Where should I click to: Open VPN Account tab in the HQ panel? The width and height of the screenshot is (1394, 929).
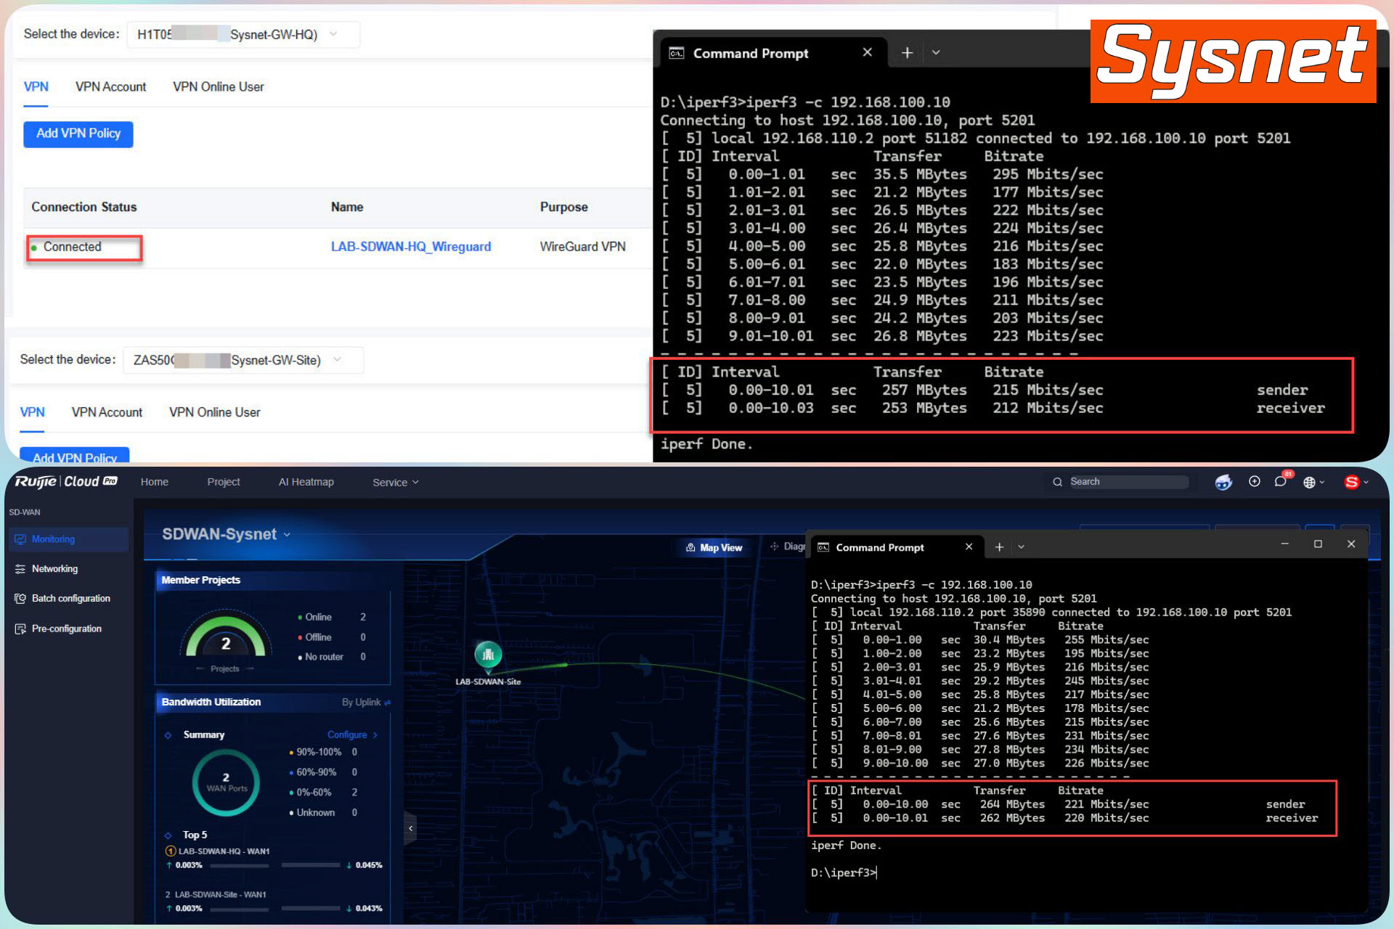(110, 86)
